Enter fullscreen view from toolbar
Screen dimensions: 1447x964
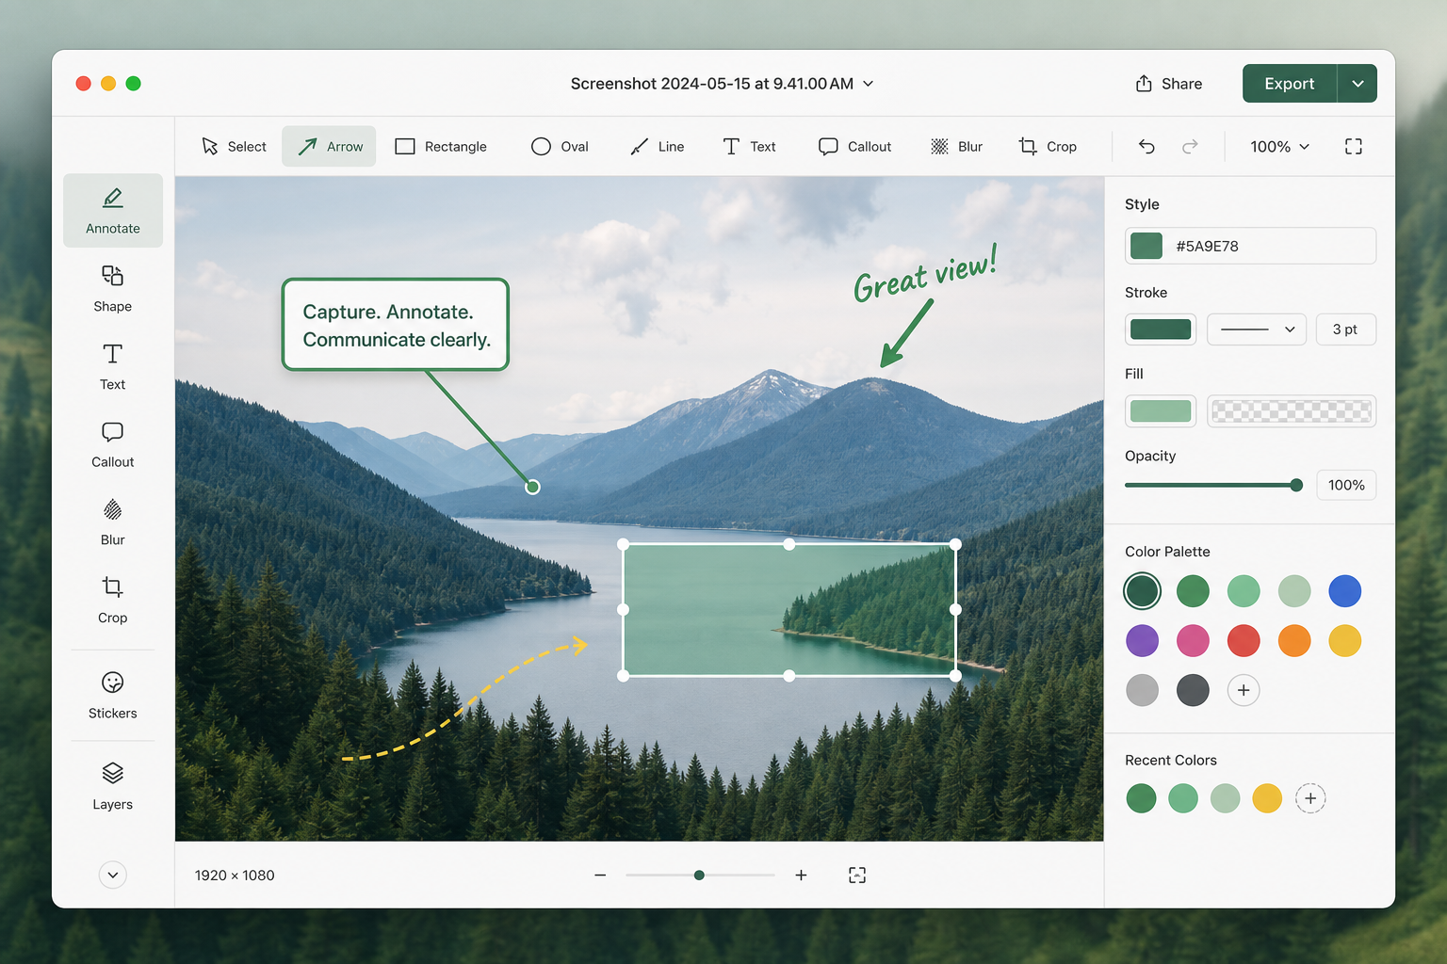tap(1354, 147)
